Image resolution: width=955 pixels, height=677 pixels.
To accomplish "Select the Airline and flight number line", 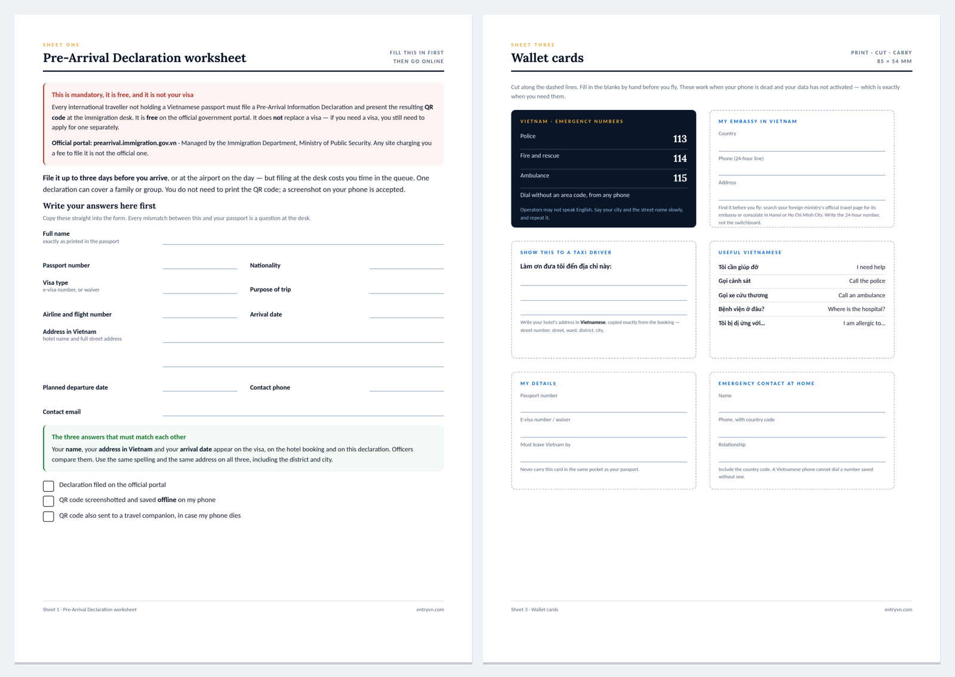I will [200, 312].
